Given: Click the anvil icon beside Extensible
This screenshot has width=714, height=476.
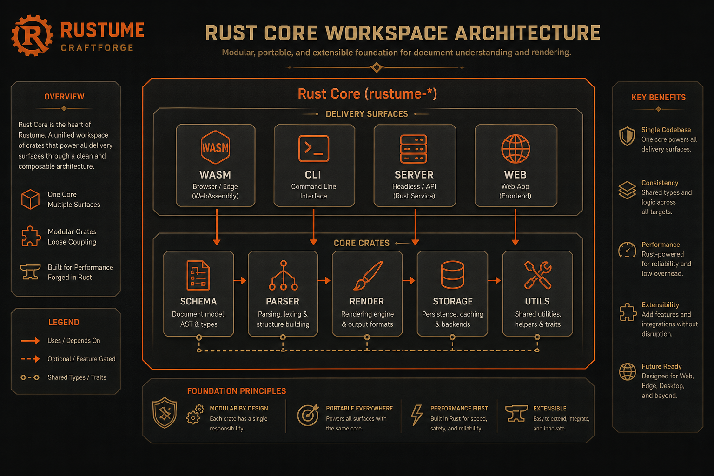Looking at the screenshot, I should tap(516, 413).
